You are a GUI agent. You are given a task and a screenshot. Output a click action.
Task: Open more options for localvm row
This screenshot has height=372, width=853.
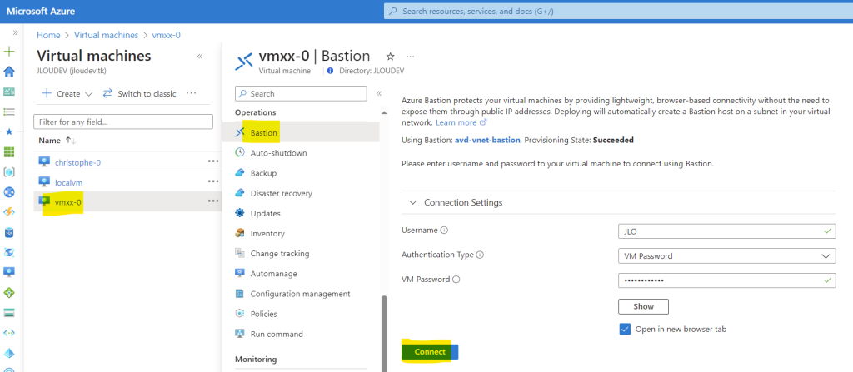tap(213, 181)
